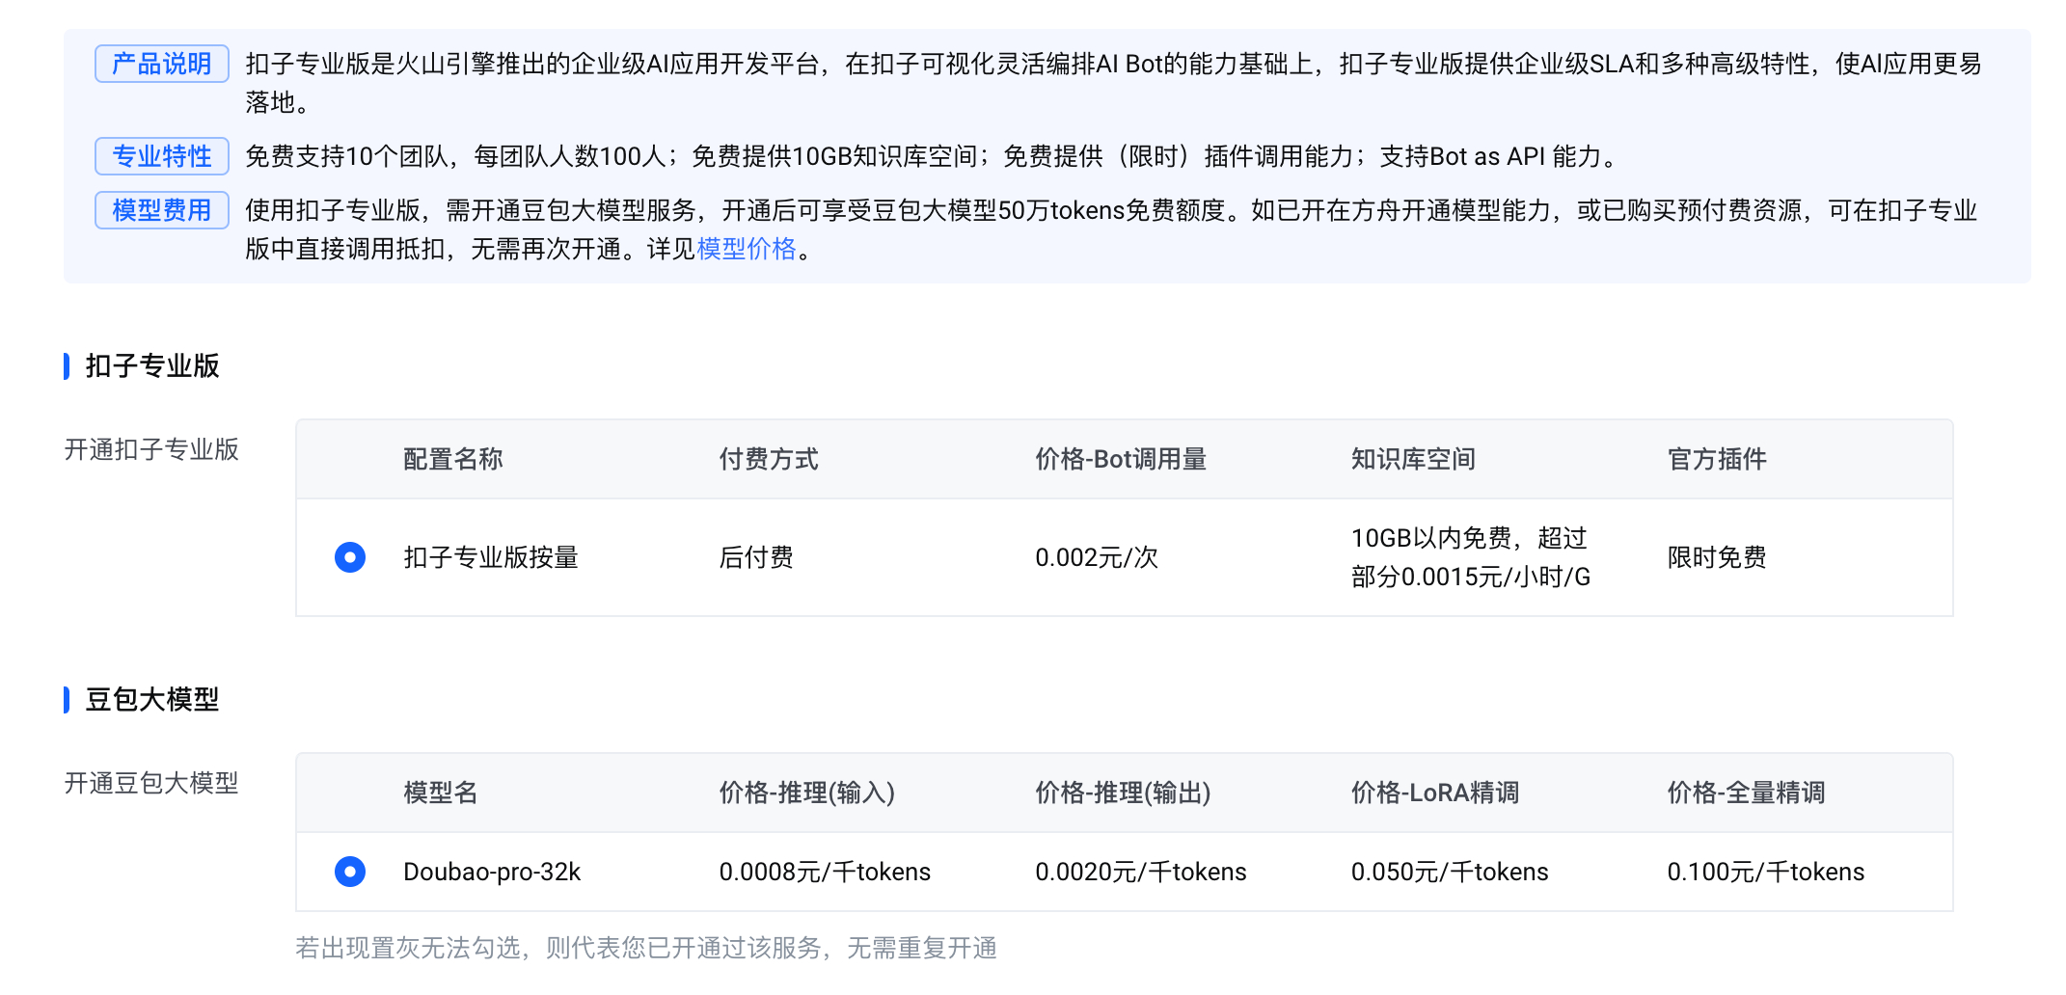Click the 官方插件 column header

[1717, 459]
